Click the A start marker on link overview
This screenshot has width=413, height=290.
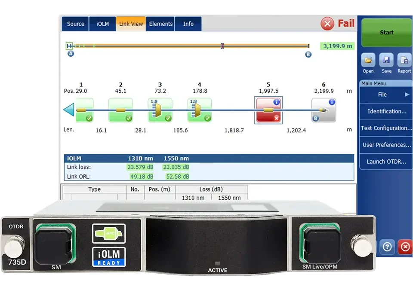click(x=71, y=54)
